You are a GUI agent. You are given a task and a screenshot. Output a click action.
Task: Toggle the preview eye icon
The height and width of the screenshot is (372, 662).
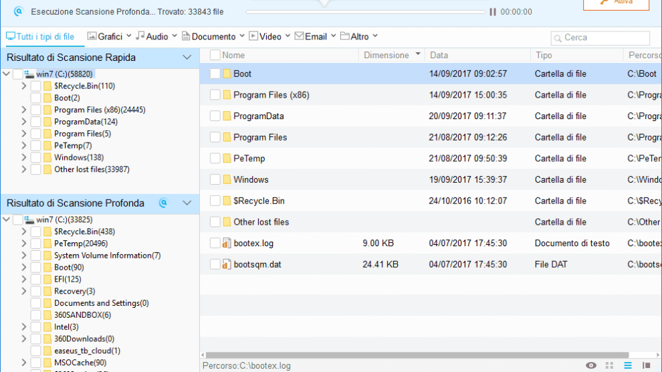[591, 365]
